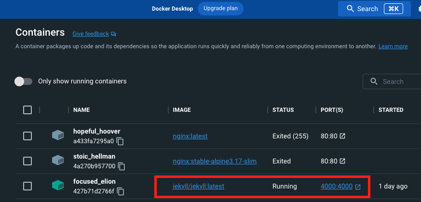This screenshot has width=421, height=202.
Task: Click the green focused_elion container icon
Action: (58, 185)
